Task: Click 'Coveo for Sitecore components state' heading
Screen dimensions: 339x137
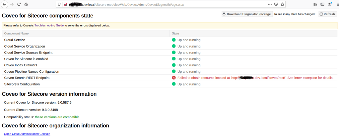Action: click(x=47, y=16)
